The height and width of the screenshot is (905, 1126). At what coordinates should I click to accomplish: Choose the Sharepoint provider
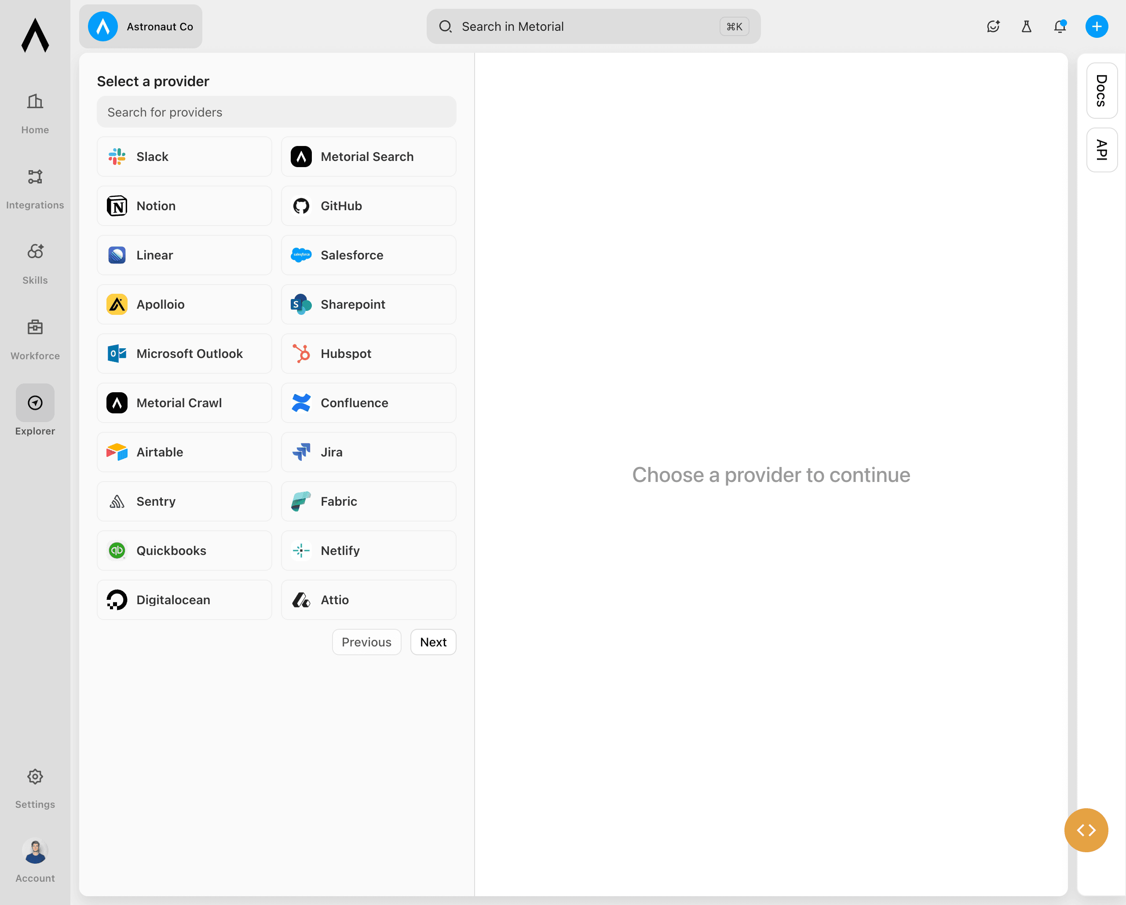[x=368, y=304]
